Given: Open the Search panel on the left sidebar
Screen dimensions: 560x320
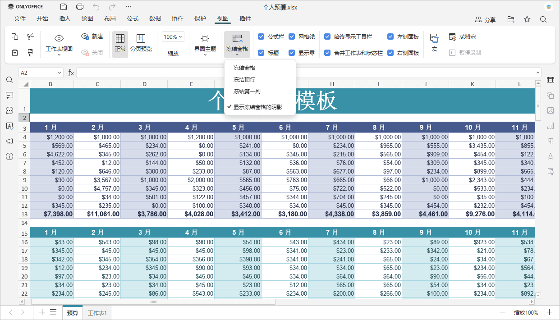Looking at the screenshot, I should [9, 80].
